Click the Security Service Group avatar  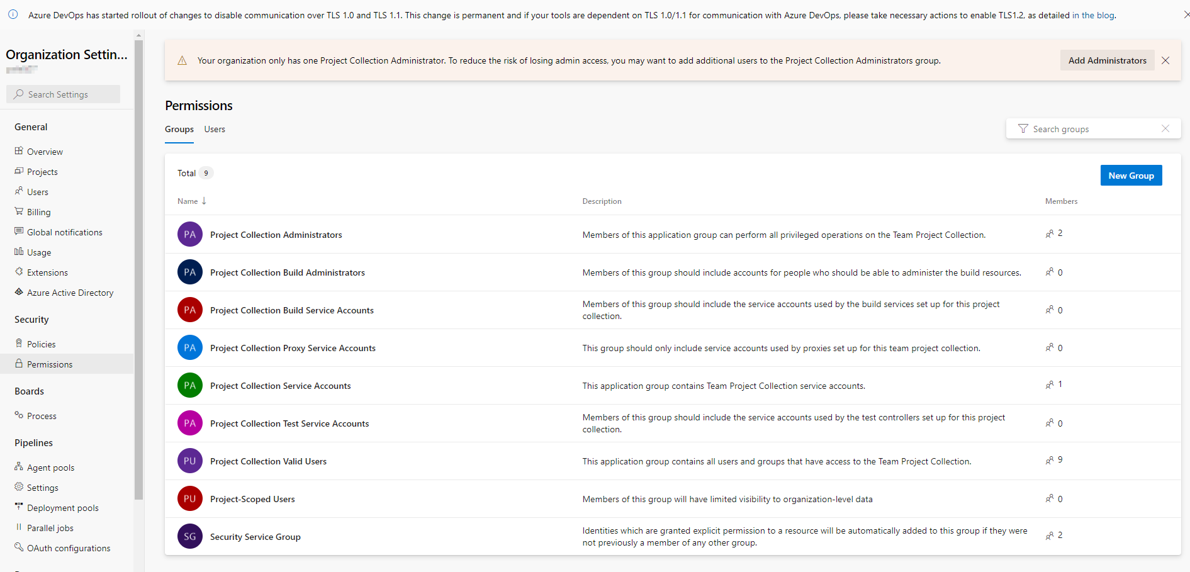tap(190, 536)
